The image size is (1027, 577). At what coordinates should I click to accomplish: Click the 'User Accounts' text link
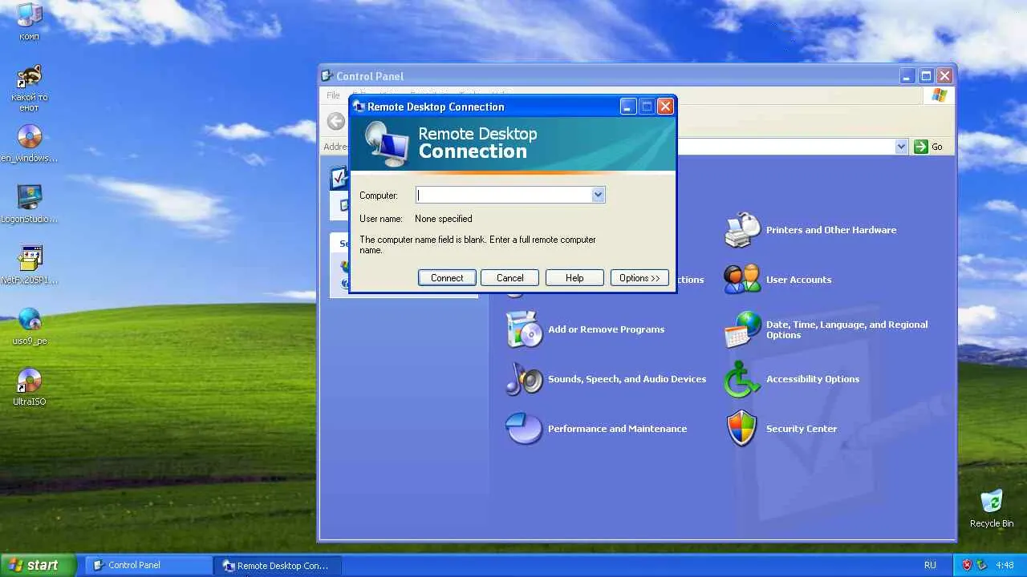pos(798,280)
